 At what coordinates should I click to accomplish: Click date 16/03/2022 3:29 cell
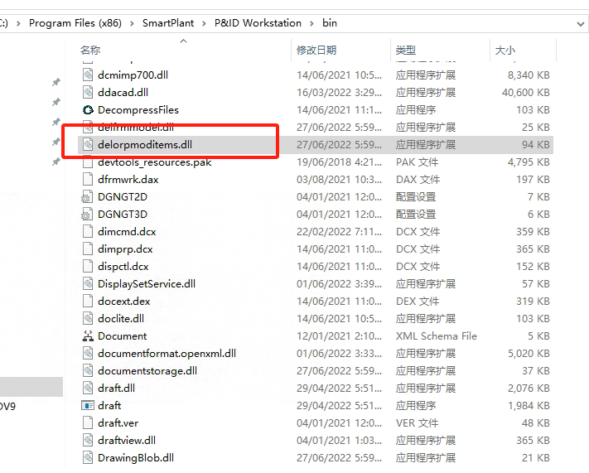pyautogui.click(x=339, y=92)
